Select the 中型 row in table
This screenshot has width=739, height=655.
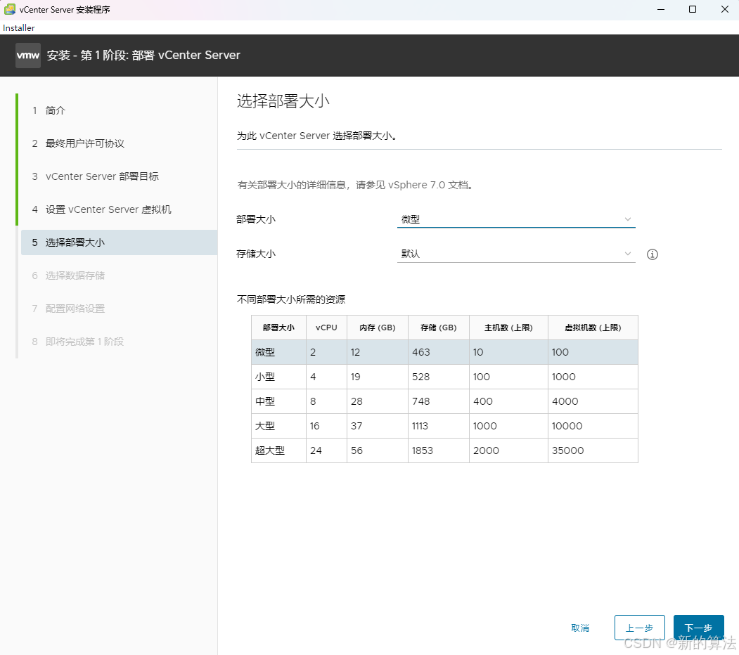[444, 401]
